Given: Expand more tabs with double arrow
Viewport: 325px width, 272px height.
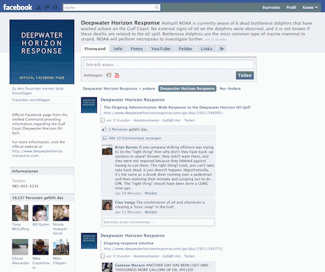Looking at the screenshot, I should coord(222,49).
